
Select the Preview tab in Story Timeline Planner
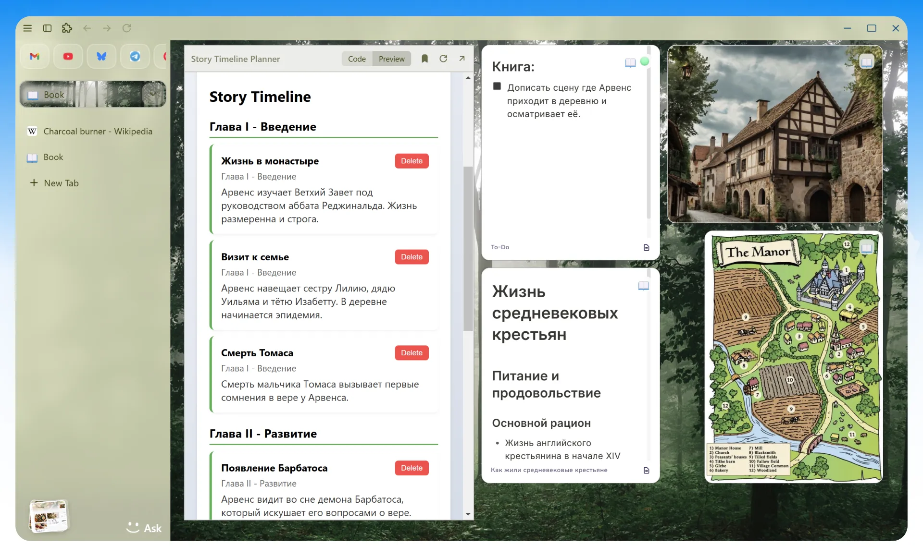(391, 58)
